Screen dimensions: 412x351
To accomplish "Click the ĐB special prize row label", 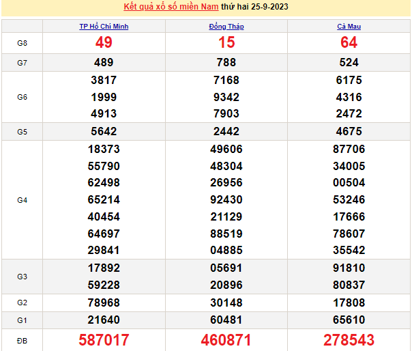I will [22, 340].
